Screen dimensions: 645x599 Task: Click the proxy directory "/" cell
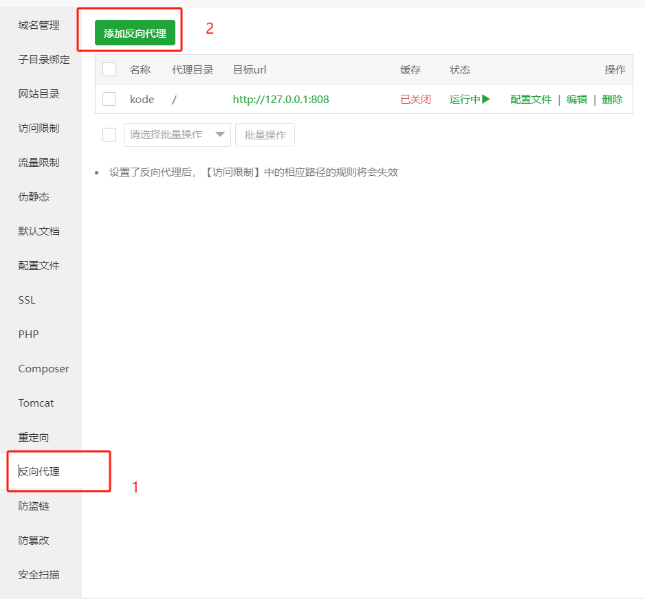(175, 100)
